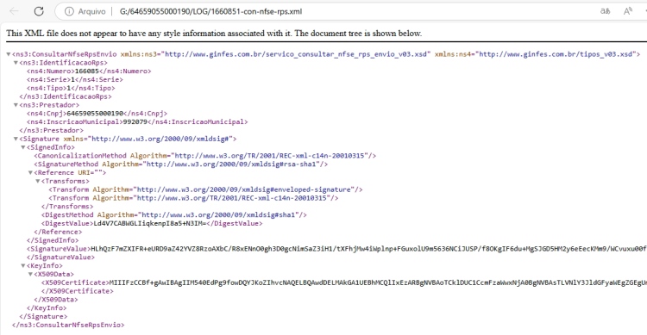Click the closing /SignedInfo tag

(x=53, y=240)
